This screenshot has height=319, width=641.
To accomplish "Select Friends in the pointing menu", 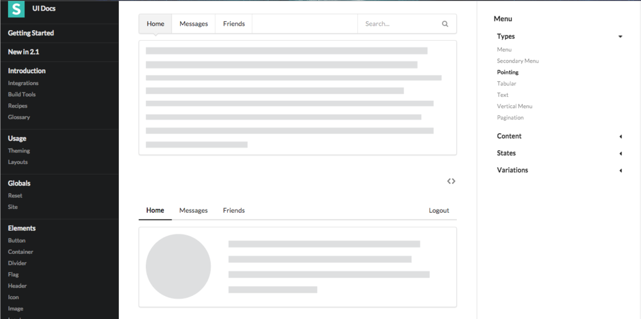I will pyautogui.click(x=234, y=24).
